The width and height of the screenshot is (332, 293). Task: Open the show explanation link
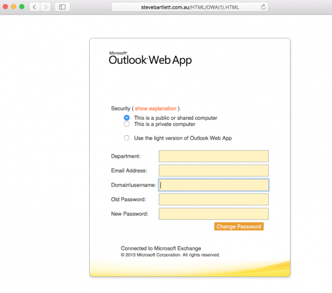coord(156,108)
